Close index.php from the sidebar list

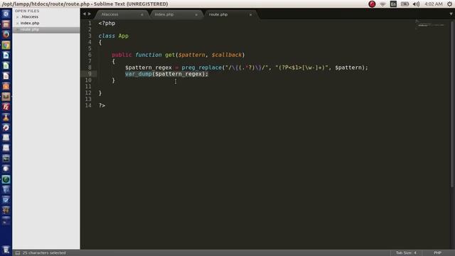(17, 23)
